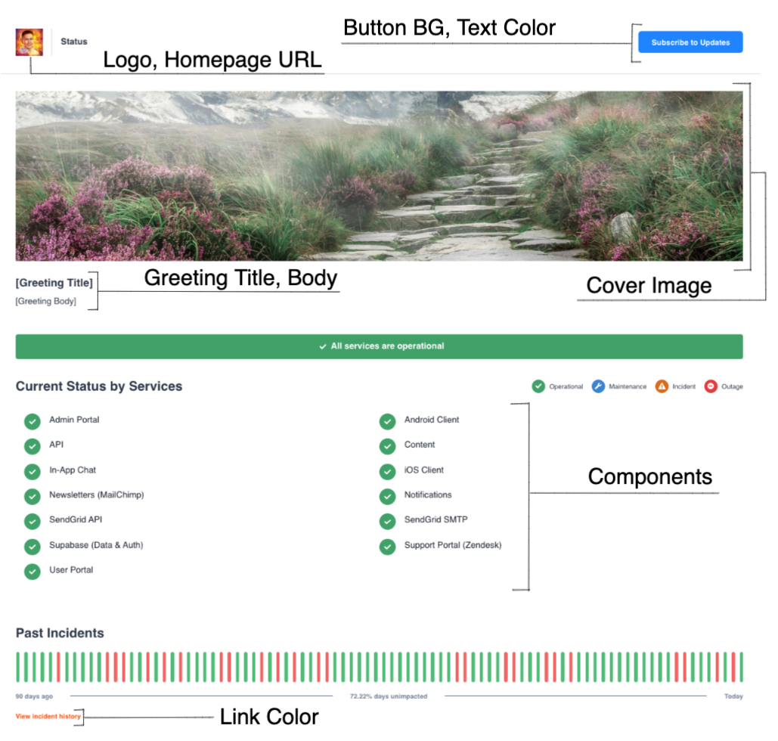Click the Greeting Title heading text
The width and height of the screenshot is (778, 741).
click(54, 283)
